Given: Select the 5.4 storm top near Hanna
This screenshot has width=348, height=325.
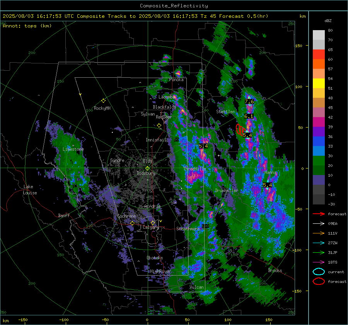Looking at the screenshot, I should tap(268, 185).
